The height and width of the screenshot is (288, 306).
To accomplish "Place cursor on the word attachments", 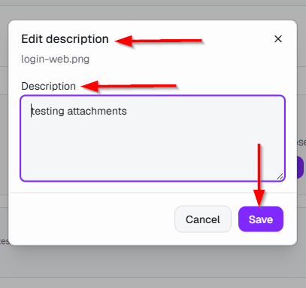I will [x=97, y=111].
